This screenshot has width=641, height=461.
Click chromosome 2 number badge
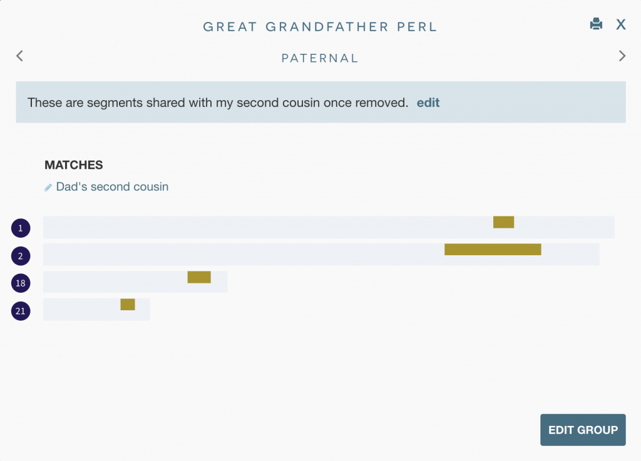tap(21, 256)
